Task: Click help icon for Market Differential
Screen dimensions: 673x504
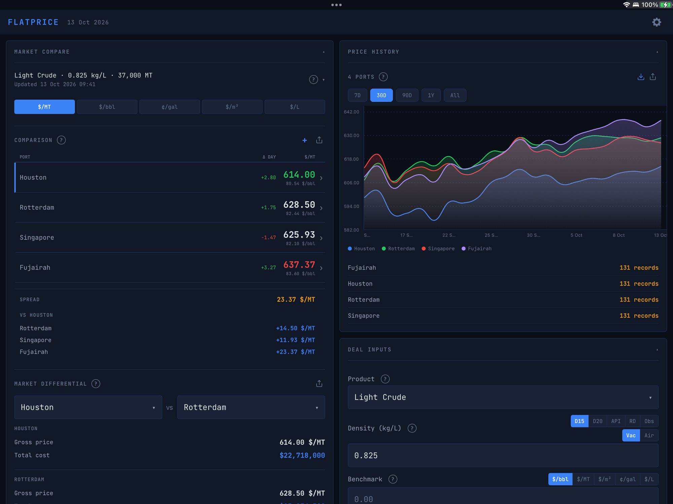Action: click(96, 384)
